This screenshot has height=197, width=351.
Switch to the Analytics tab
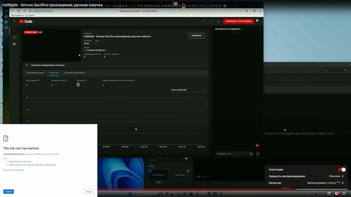[54, 73]
